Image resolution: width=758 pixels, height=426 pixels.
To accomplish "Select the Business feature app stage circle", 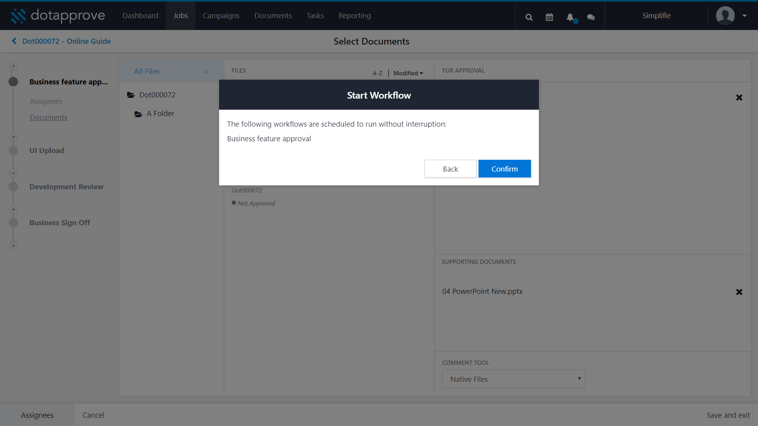I will (x=13, y=82).
